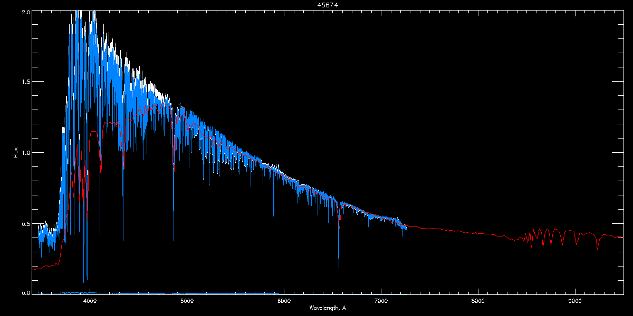The height and width of the screenshot is (316, 633).
Task: Select the absorption line dip near 5900
Action: coord(274,215)
